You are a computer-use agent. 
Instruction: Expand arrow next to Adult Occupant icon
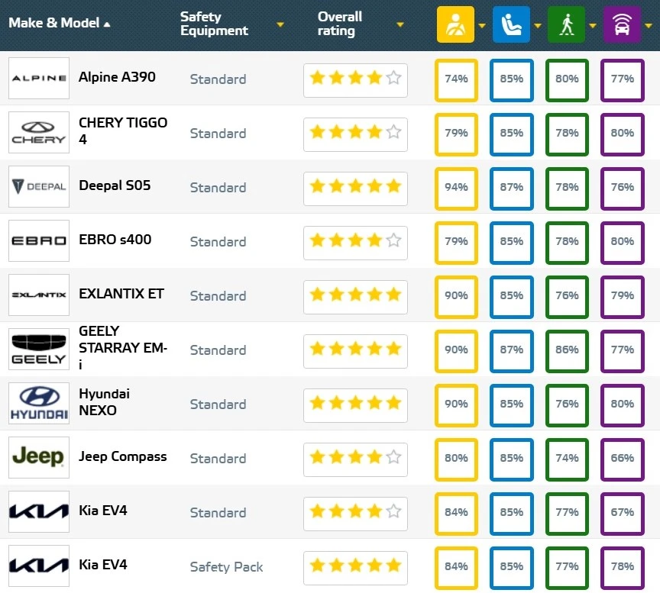click(x=481, y=25)
